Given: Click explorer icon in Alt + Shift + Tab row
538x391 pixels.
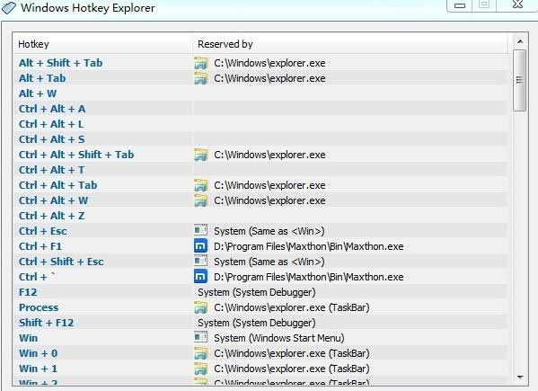Looking at the screenshot, I should pyautogui.click(x=200, y=63).
